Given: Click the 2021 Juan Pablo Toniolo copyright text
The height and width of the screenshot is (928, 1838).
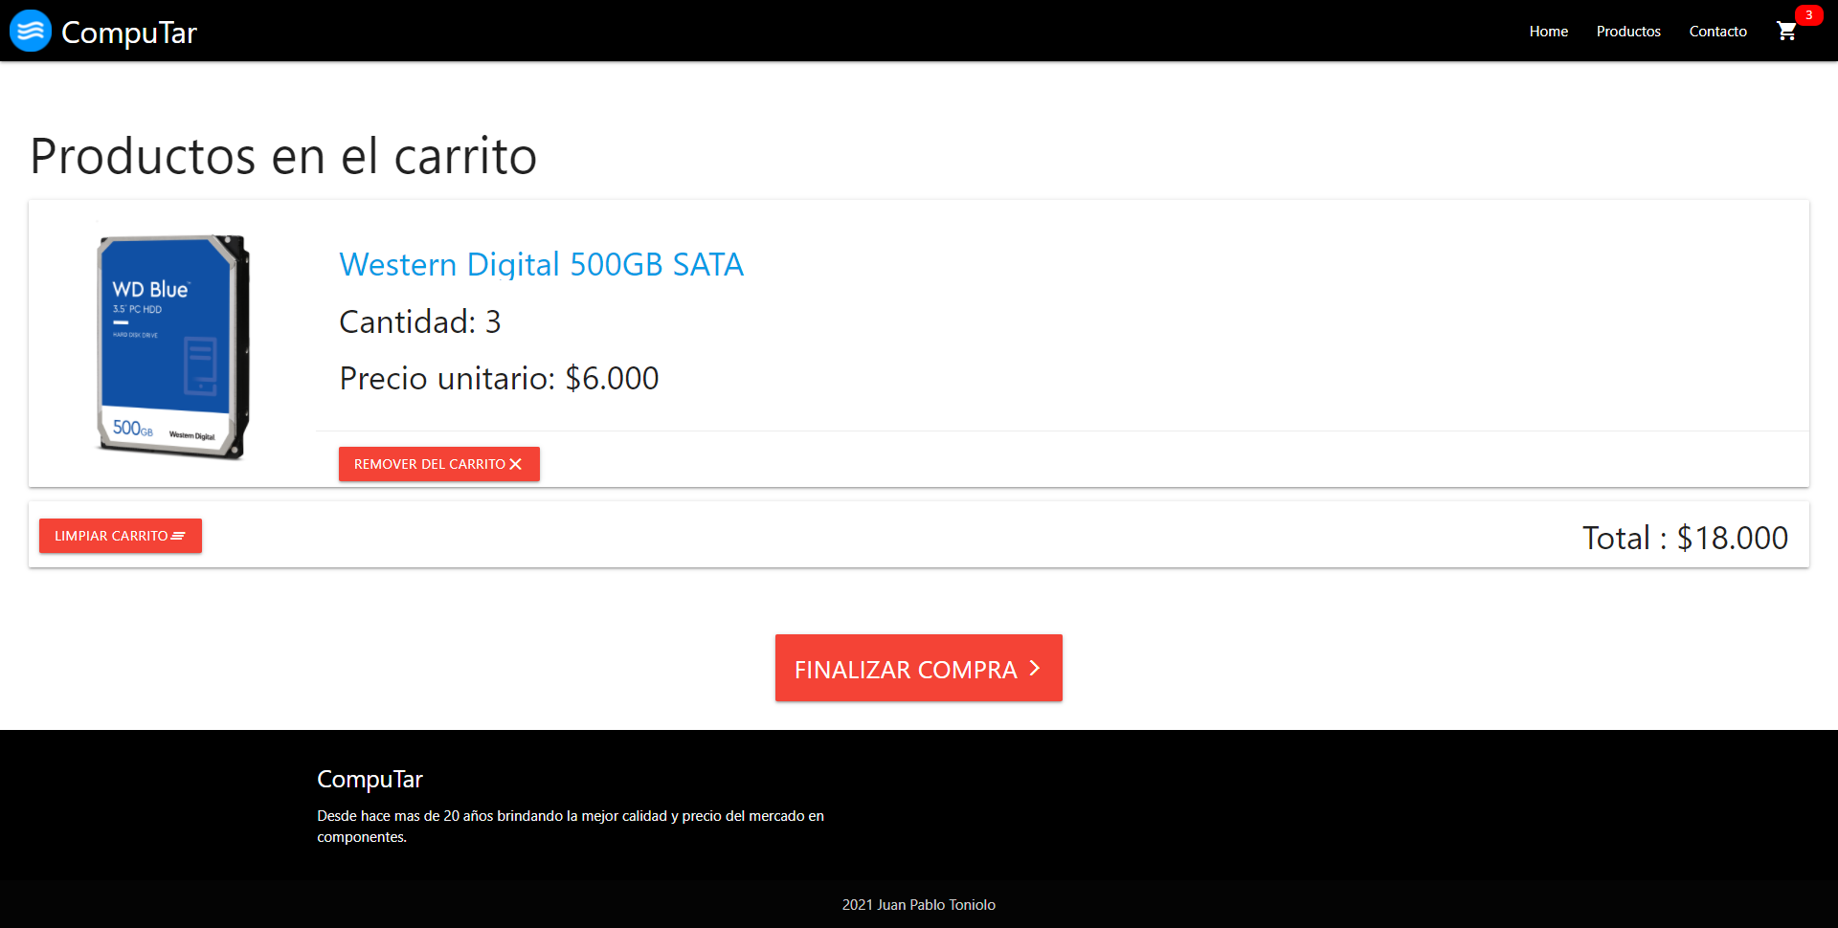Looking at the screenshot, I should click(x=919, y=905).
